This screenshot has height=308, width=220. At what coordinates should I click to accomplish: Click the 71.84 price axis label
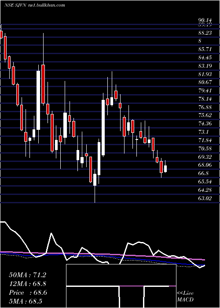click(x=205, y=140)
